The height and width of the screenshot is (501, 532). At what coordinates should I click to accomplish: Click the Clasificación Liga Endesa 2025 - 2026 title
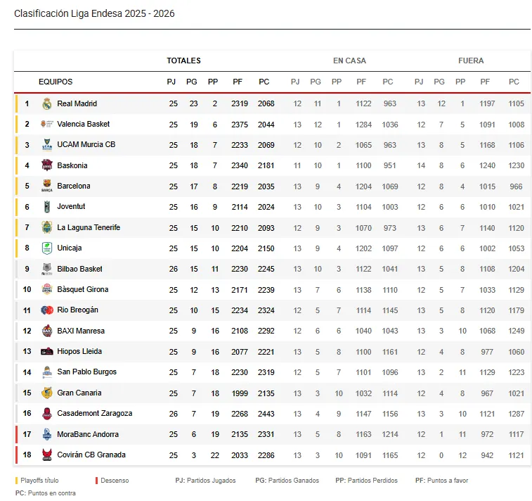94,13
